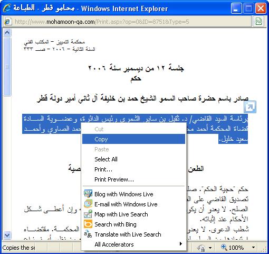Click the compatibility view icon beside address bar
This screenshot has width=269, height=254.
pos(258,22)
